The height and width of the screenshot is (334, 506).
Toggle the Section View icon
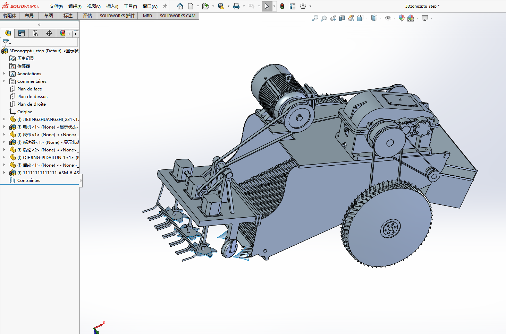click(x=342, y=18)
